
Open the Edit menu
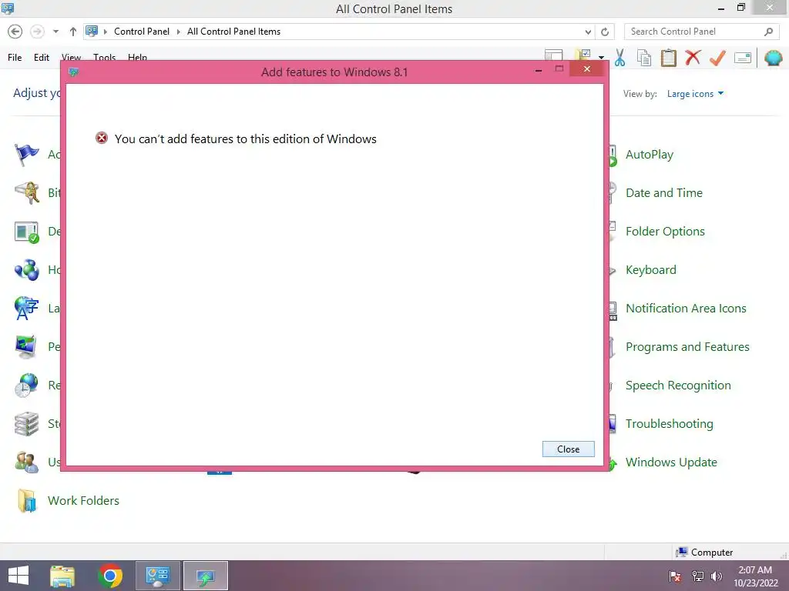pos(42,57)
